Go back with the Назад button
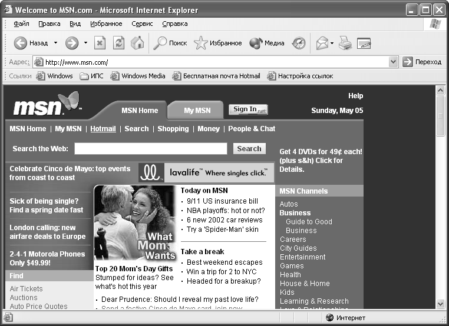This screenshot has height=326, width=449. click(x=31, y=43)
